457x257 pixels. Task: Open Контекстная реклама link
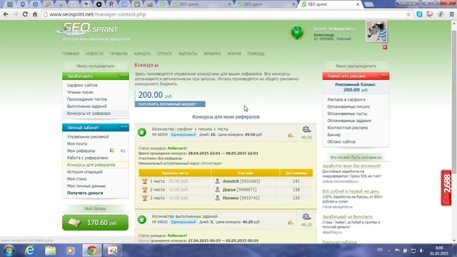[348, 128]
